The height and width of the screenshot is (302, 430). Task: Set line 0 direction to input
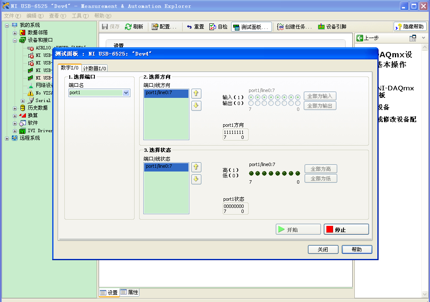pos(298,97)
